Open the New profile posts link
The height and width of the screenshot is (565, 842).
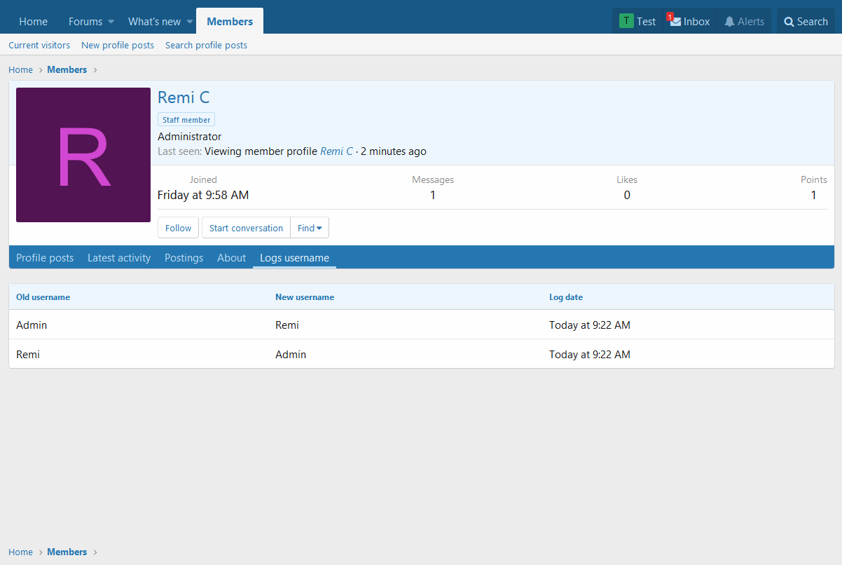118,45
